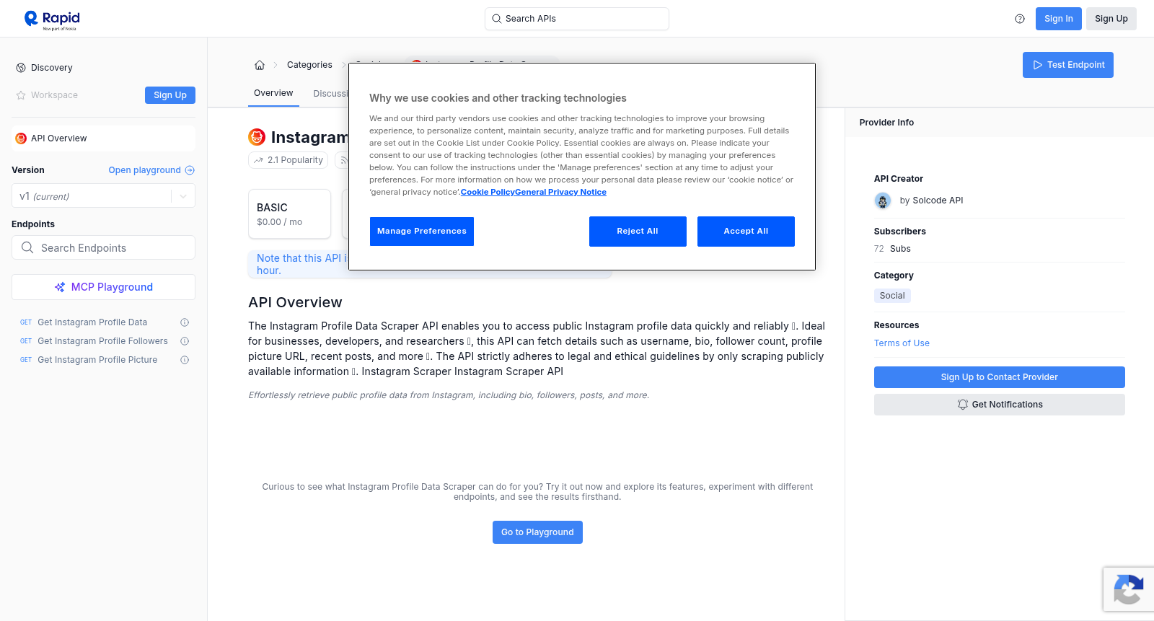Click Sign In button
This screenshot has width=1154, height=621.
pos(1058,19)
